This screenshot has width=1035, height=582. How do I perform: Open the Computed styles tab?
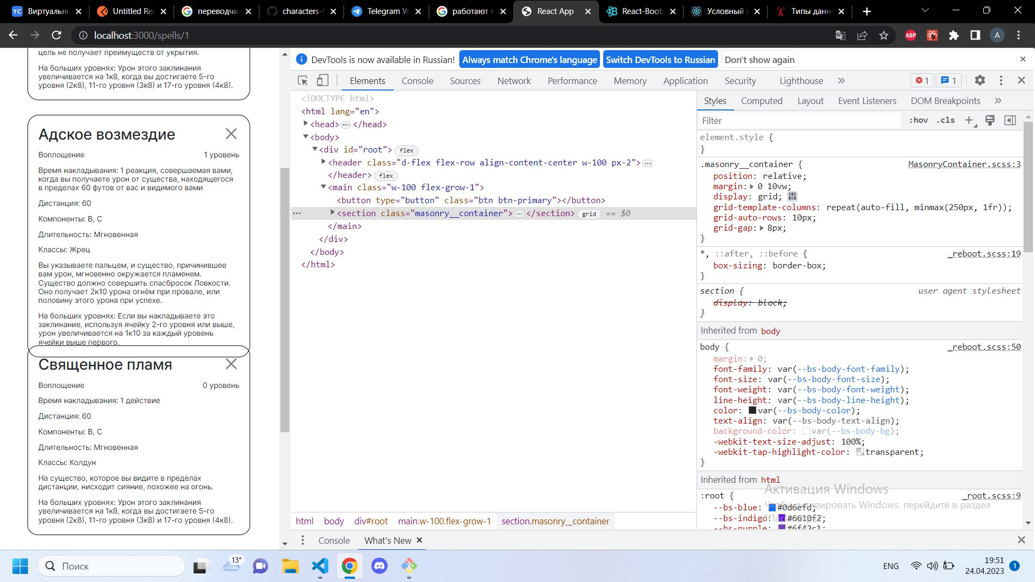coord(762,101)
